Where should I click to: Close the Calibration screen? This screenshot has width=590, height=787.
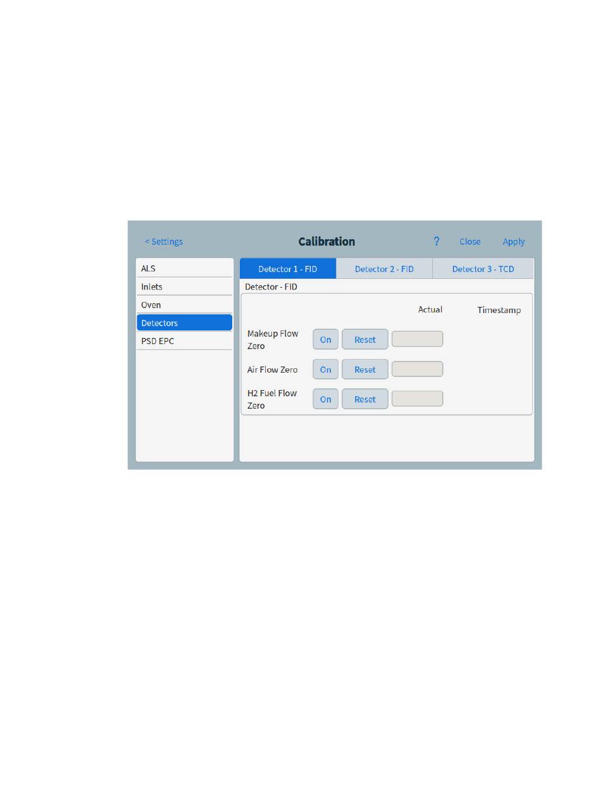point(470,242)
